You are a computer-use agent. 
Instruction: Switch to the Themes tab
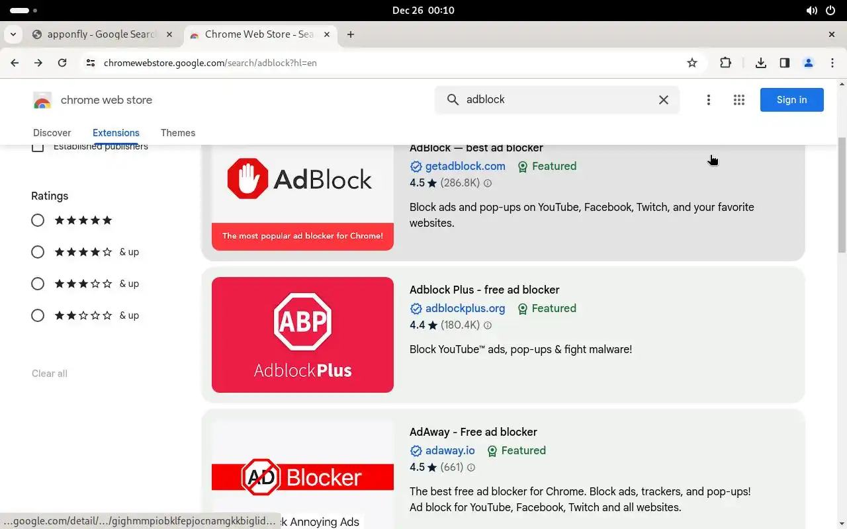click(x=178, y=133)
